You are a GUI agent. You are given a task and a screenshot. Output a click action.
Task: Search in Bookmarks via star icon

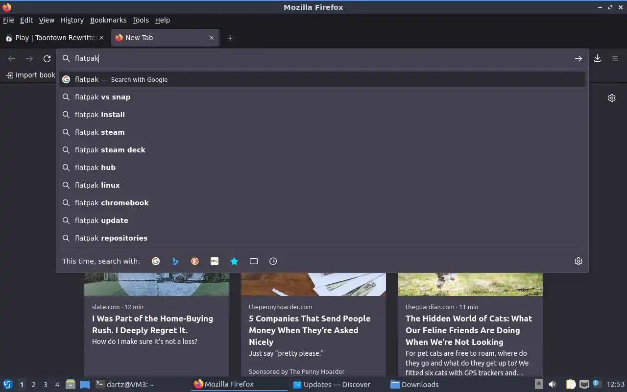click(234, 261)
